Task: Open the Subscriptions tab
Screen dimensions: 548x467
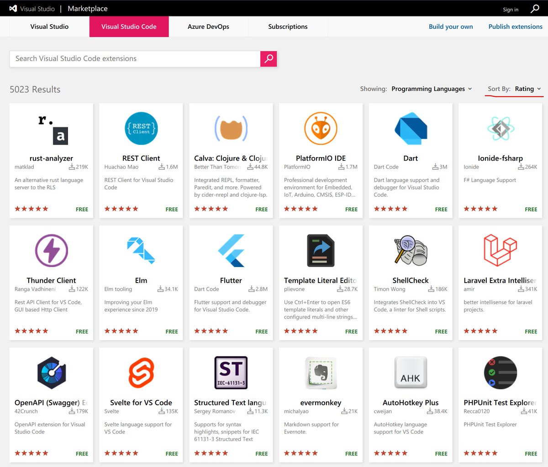Action: [x=288, y=26]
